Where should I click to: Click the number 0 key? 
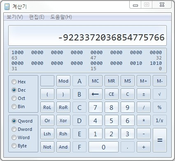[x=103, y=147]
